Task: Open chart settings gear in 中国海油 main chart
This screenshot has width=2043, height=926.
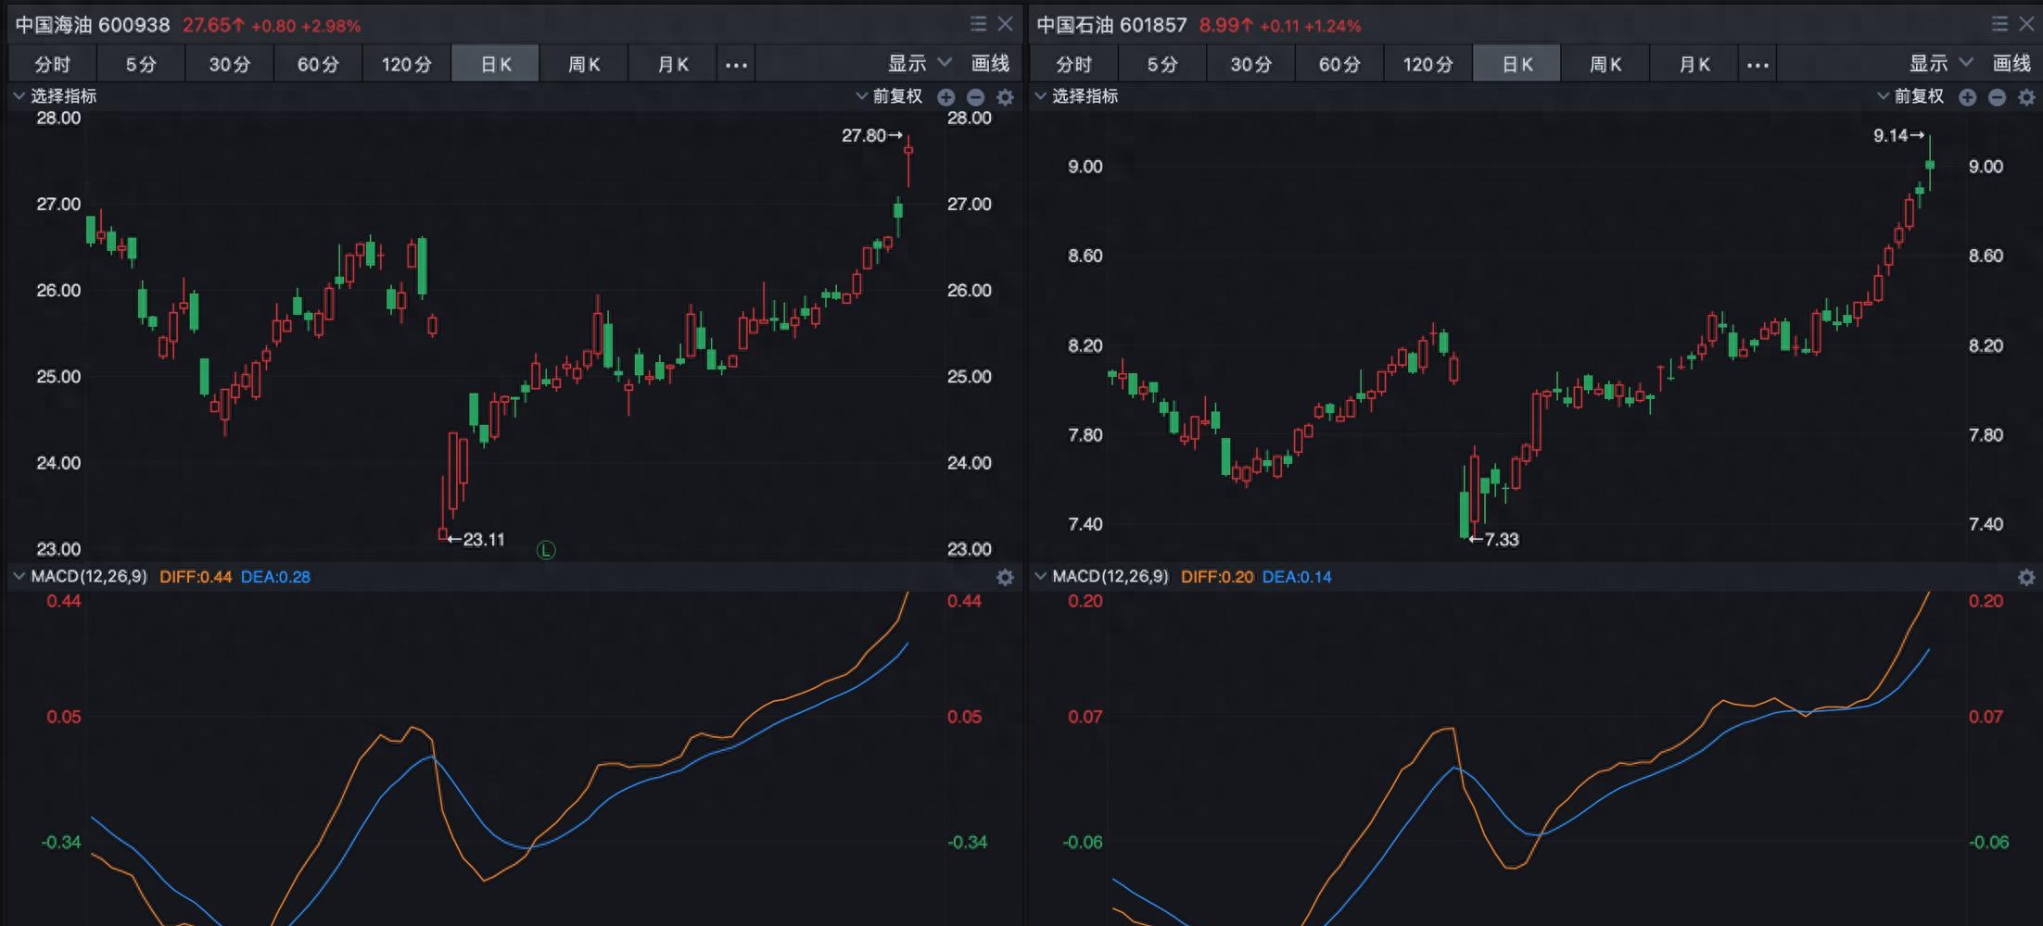Action: click(1005, 97)
